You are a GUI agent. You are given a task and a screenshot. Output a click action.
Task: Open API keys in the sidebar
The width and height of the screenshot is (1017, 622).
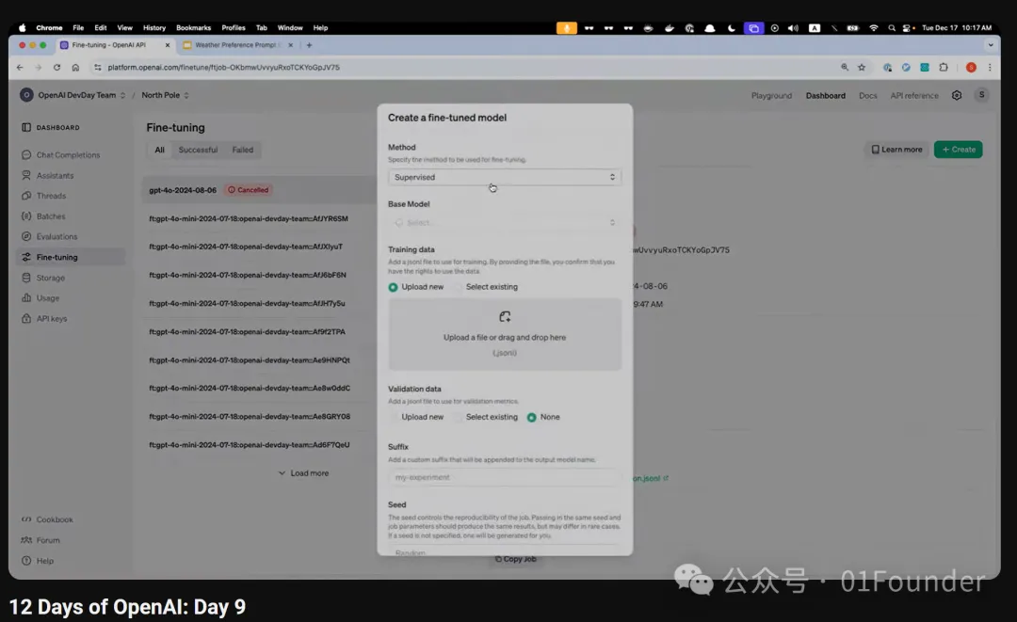[x=45, y=319]
